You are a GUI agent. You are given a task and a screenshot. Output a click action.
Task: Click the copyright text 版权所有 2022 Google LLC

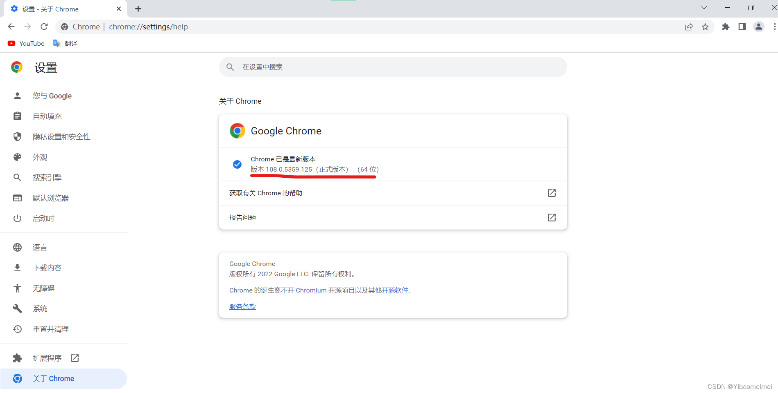[269, 274]
